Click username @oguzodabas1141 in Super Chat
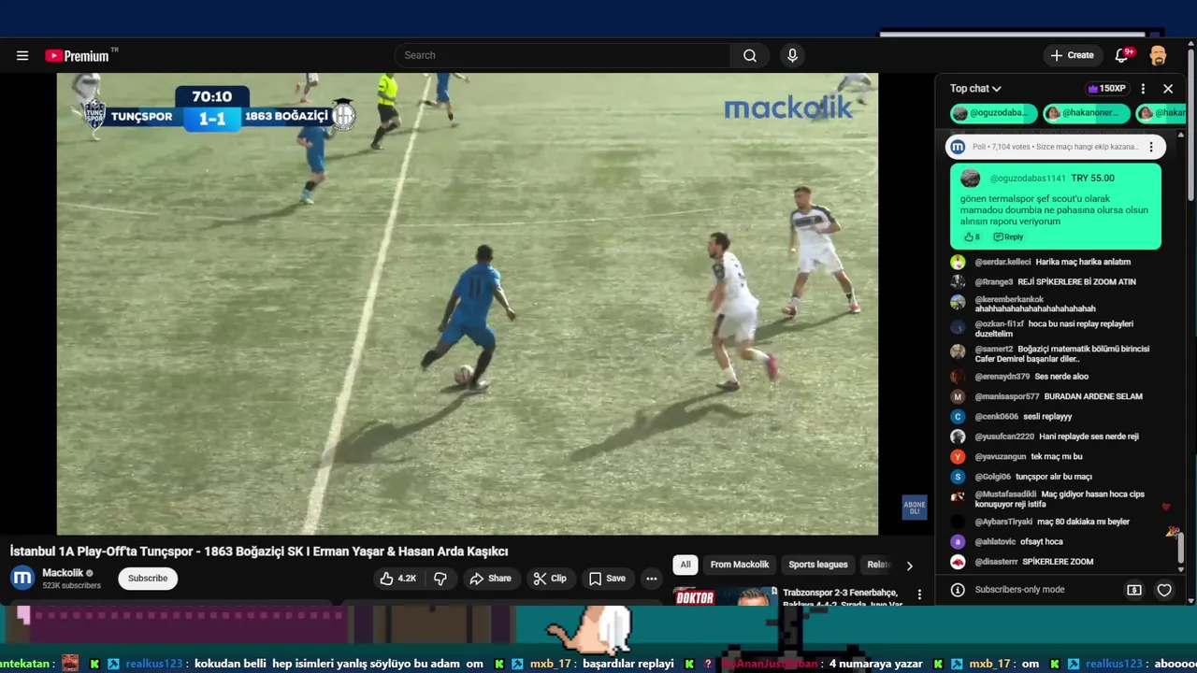The image size is (1197, 673). point(1028,179)
